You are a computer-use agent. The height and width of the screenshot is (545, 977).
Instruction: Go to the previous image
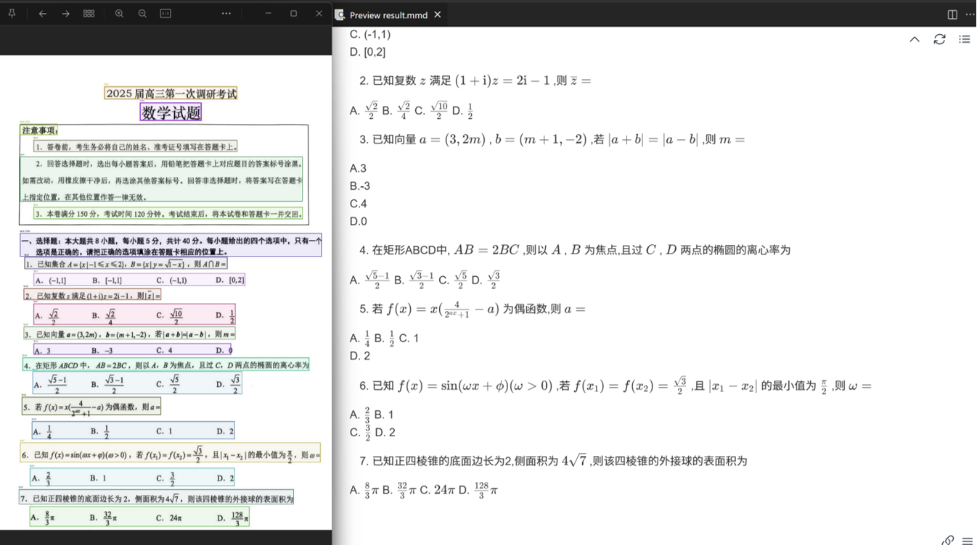(43, 14)
